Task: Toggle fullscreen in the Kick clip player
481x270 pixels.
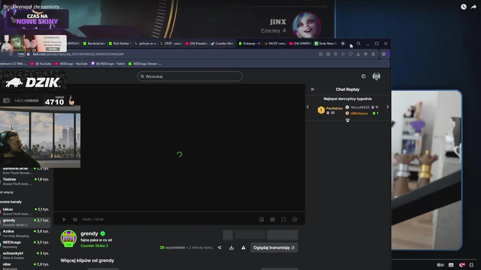Action: click(284, 219)
